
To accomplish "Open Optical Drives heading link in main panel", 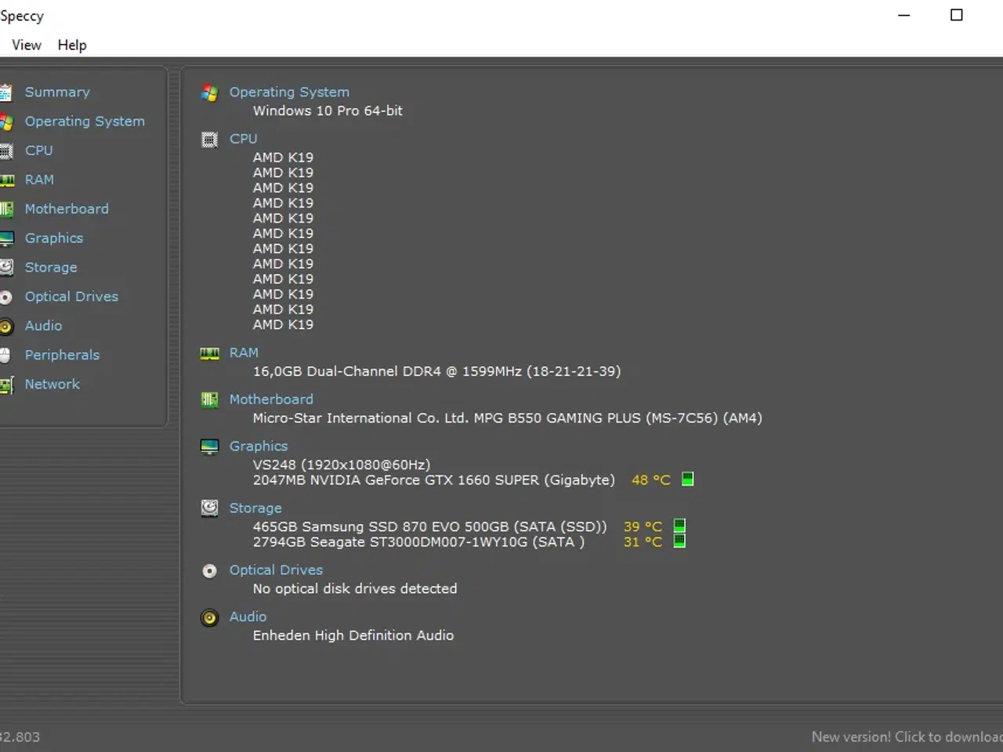I will click(276, 570).
